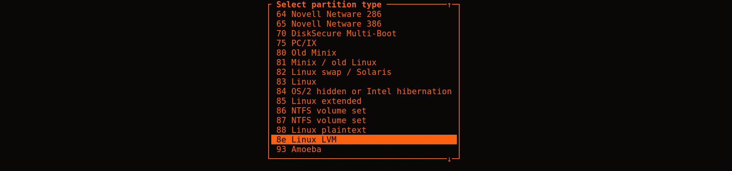This screenshot has height=171, width=732.
Task: Select the 80 Old Minix entry
Action: 364,53
